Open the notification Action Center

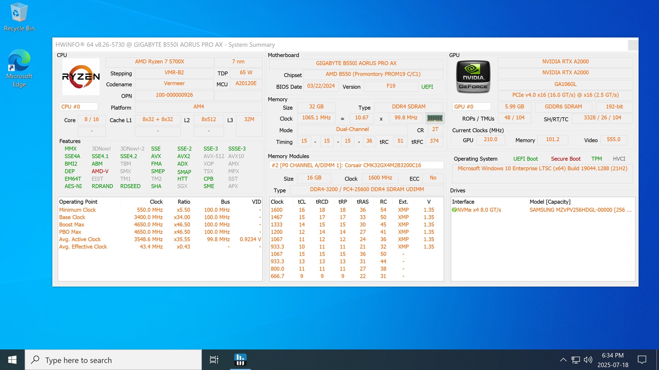[x=642, y=360]
